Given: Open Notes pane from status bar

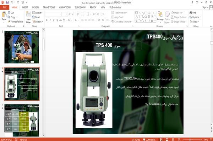Looking at the screenshot, I should [x=136, y=140].
